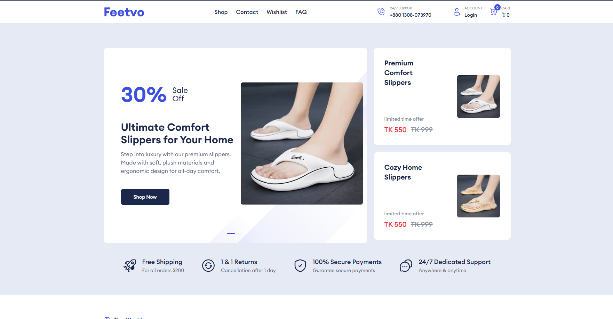This screenshot has width=613, height=319.
Task: Click the Shop Now button
Action: (x=145, y=197)
